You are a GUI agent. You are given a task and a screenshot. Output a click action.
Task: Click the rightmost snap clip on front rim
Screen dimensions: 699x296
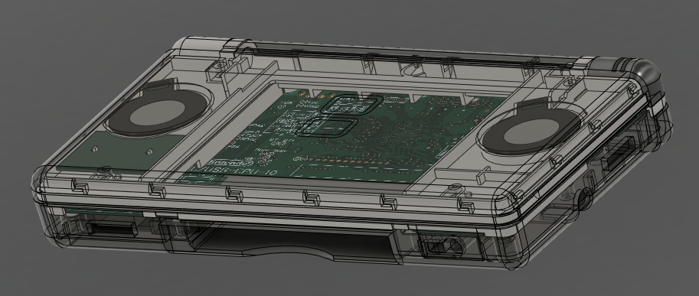coord(465,206)
